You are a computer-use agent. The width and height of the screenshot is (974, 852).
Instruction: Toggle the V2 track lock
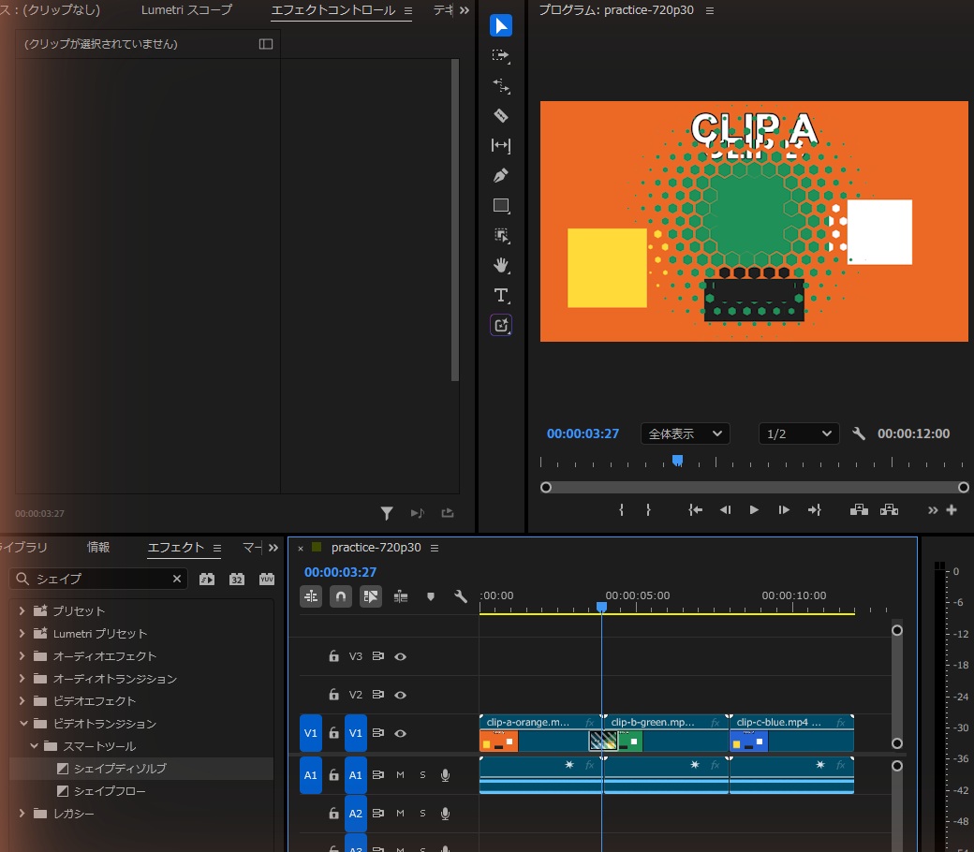coord(333,695)
